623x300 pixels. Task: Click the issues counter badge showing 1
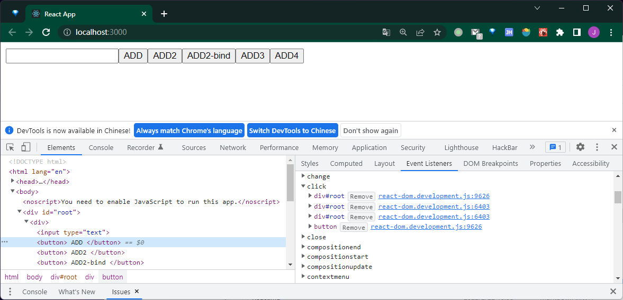click(555, 147)
